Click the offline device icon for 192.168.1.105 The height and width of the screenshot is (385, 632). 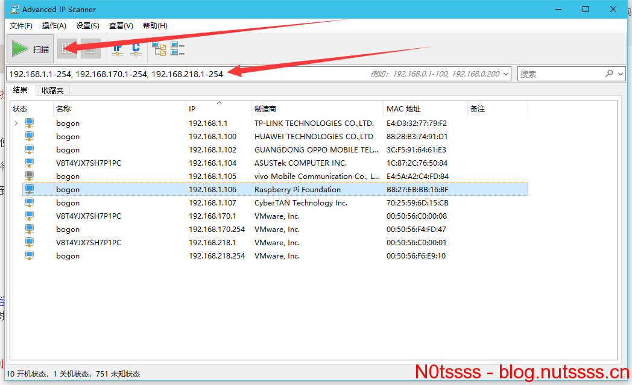pos(30,176)
